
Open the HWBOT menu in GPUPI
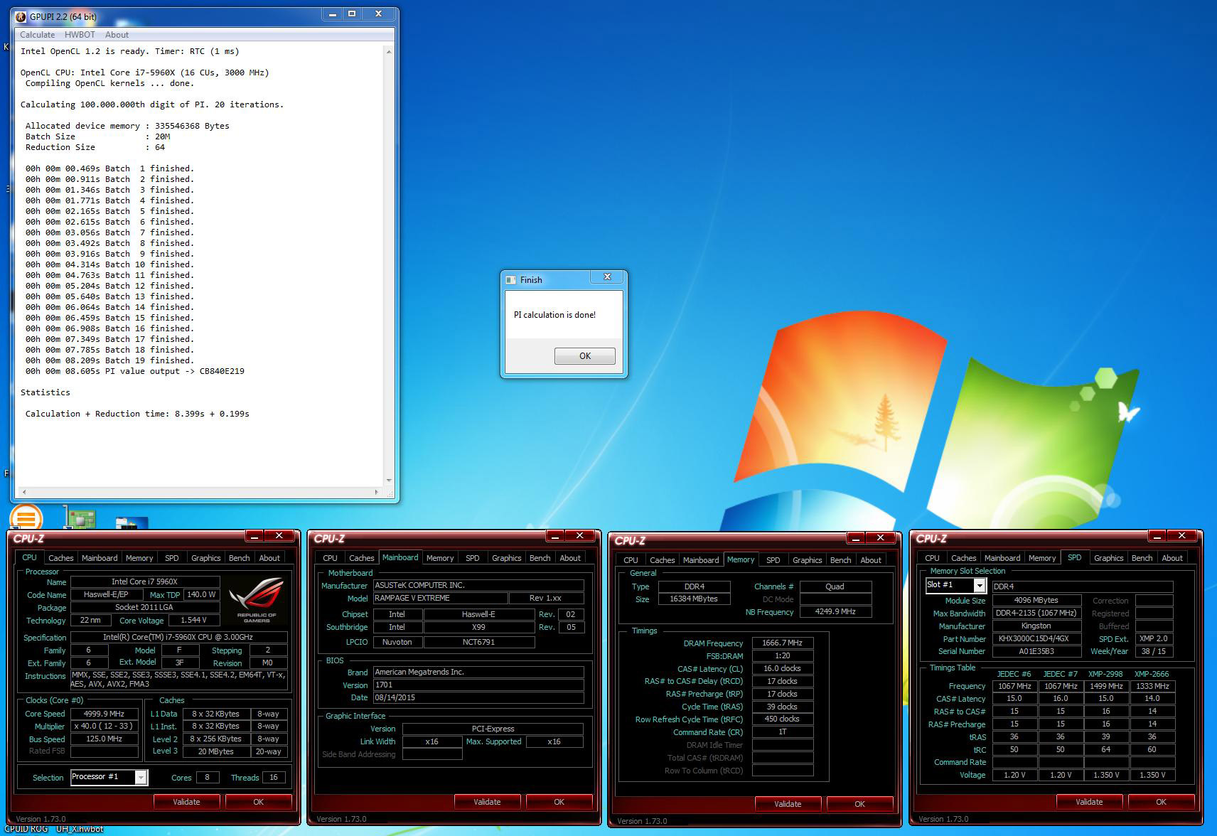tap(80, 35)
